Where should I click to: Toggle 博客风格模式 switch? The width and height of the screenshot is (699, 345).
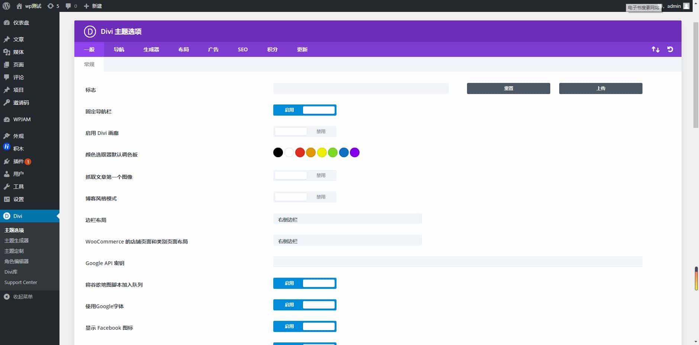click(305, 197)
